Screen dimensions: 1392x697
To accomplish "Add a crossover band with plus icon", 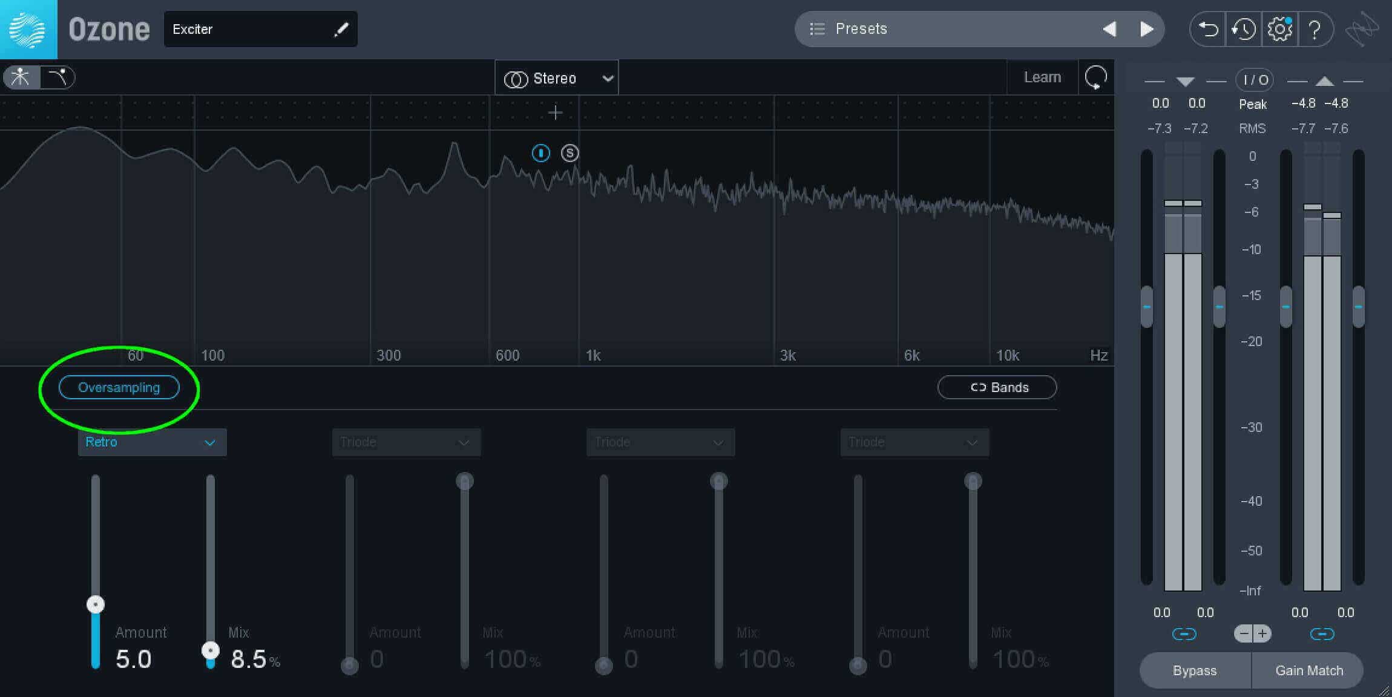I will coord(555,113).
